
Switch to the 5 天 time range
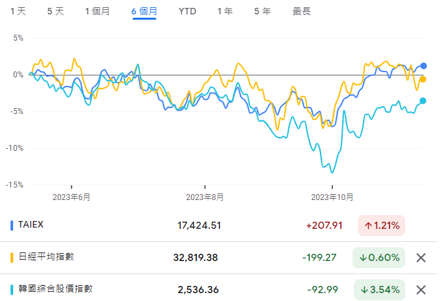tap(56, 11)
